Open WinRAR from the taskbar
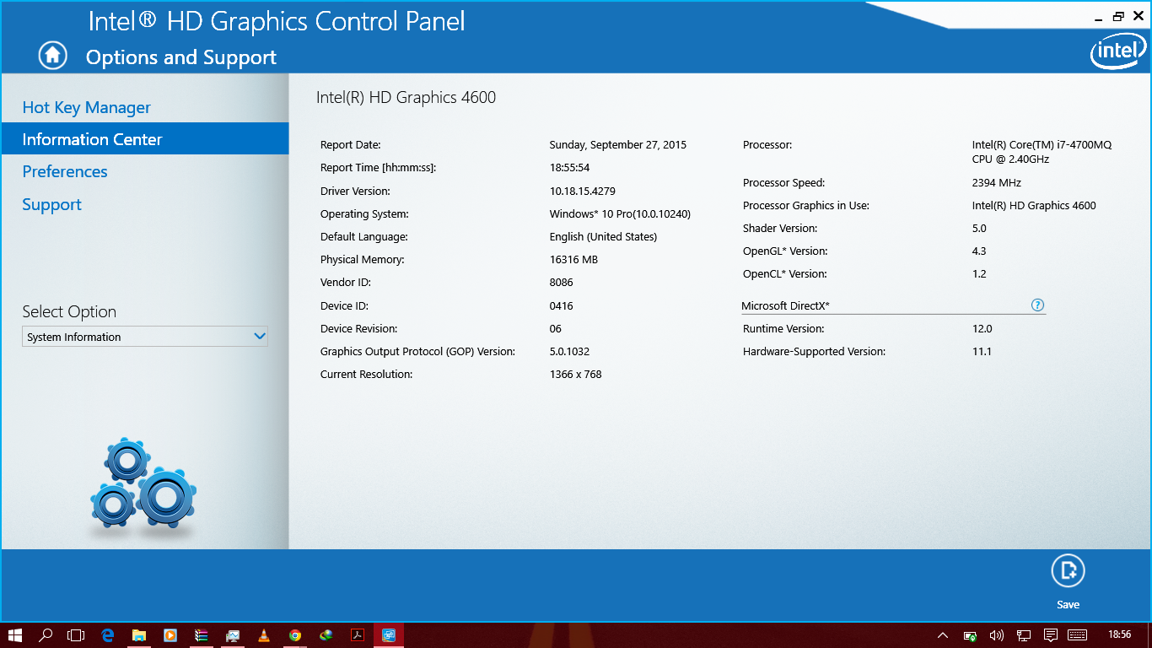The width and height of the screenshot is (1152, 648). pyautogui.click(x=201, y=635)
